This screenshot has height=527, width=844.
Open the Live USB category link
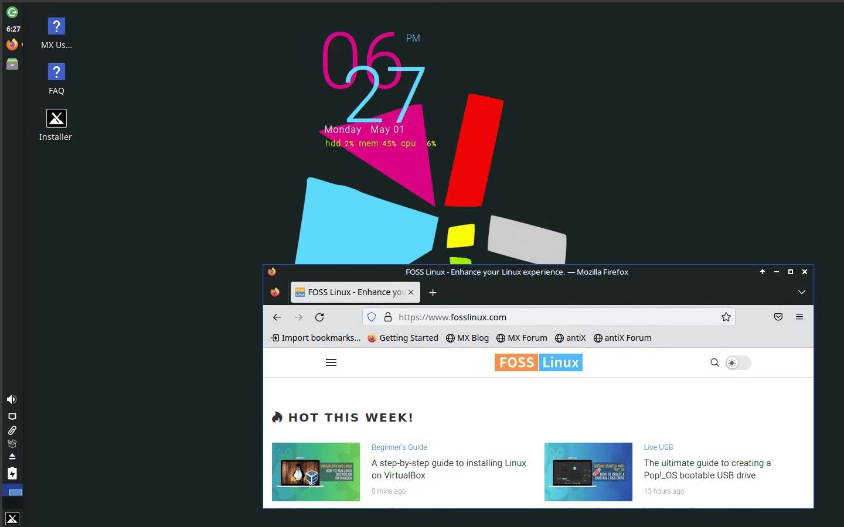point(658,447)
